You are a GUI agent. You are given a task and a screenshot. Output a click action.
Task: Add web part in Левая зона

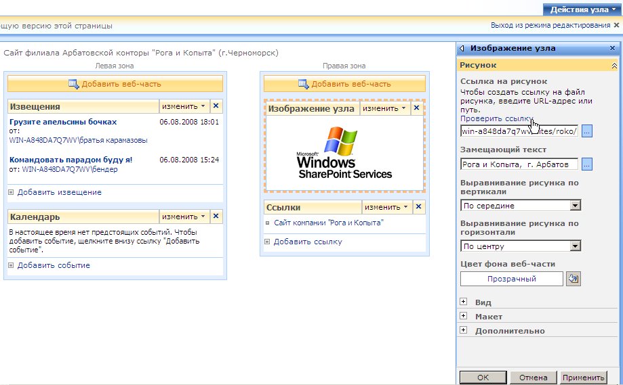[115, 84]
